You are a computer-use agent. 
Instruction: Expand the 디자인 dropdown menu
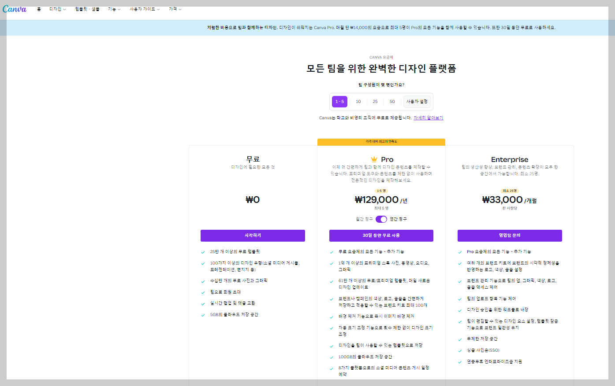coord(58,9)
